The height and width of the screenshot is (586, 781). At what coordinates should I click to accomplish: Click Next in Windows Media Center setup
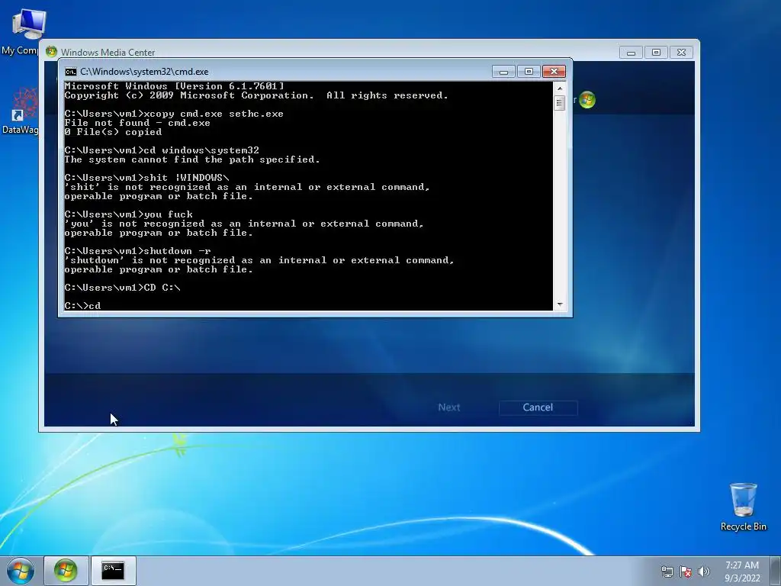pyautogui.click(x=448, y=407)
